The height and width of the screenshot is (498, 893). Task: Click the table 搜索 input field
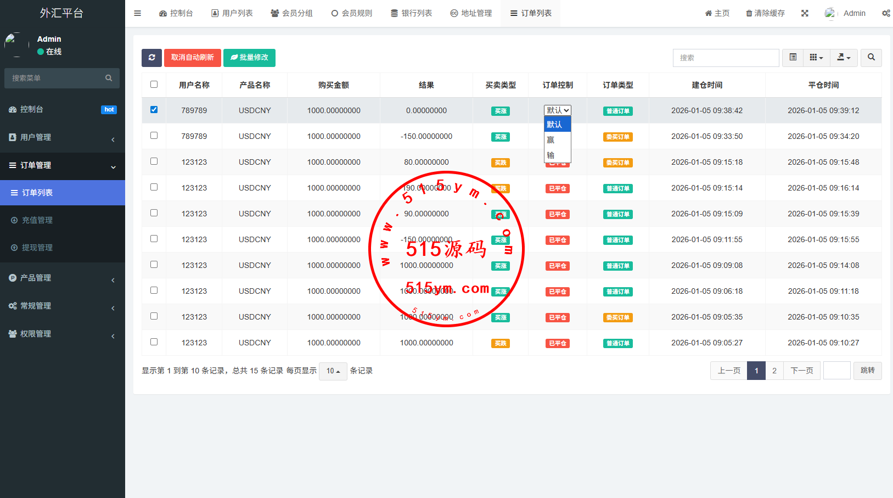click(726, 58)
